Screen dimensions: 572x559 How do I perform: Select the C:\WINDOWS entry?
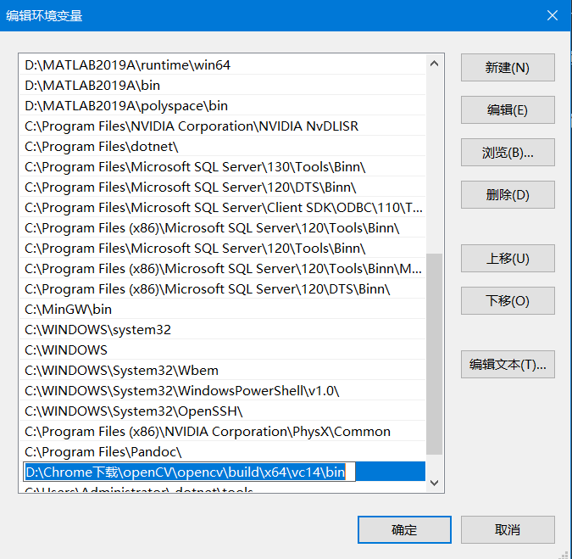pyautogui.click(x=222, y=350)
